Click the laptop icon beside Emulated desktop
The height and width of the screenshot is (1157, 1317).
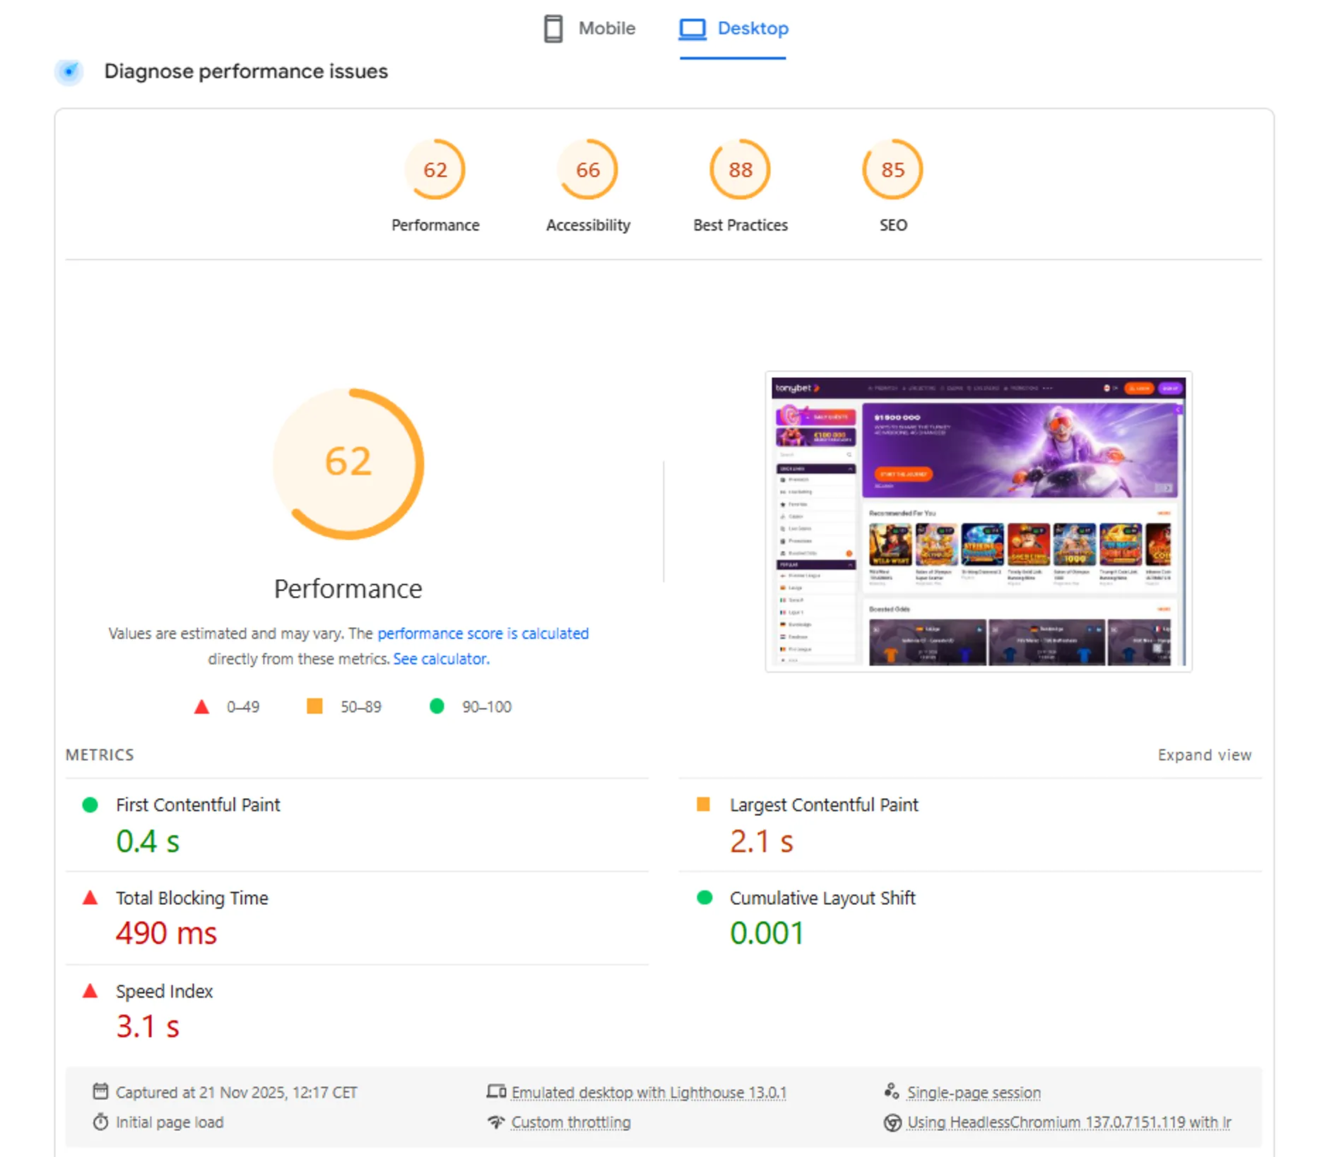(497, 1091)
